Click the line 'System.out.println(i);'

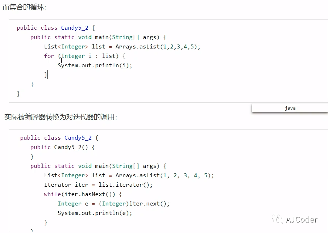95,65
